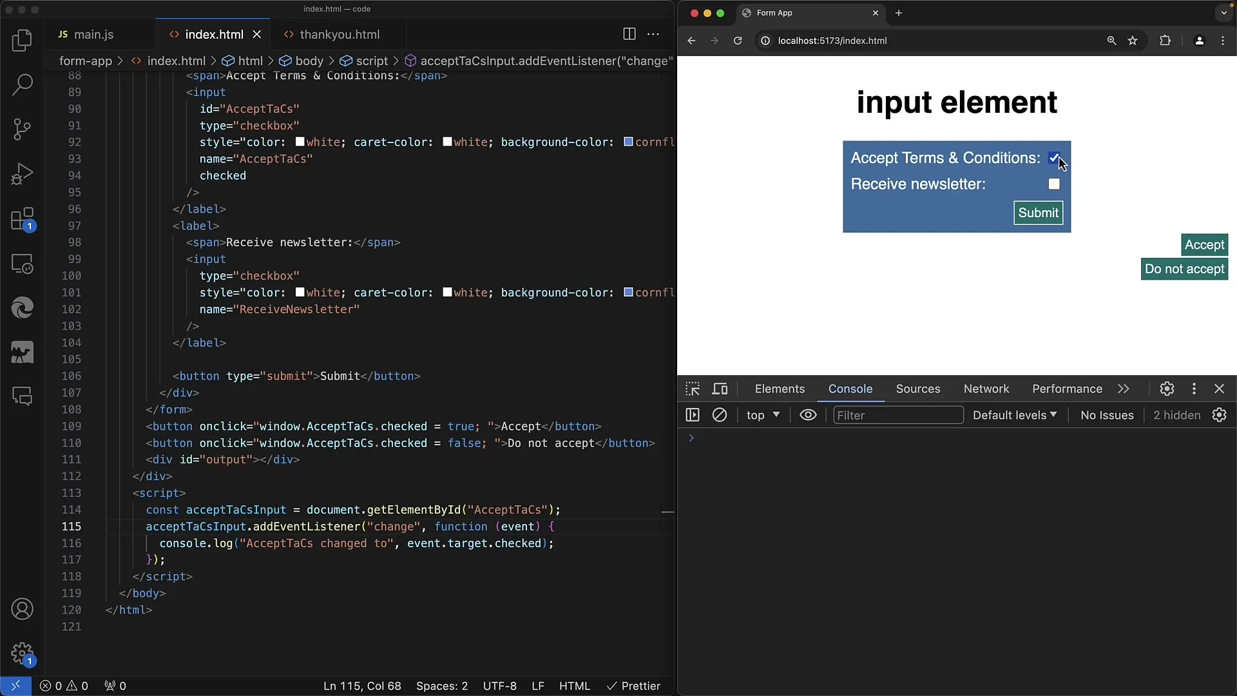This screenshot has width=1237, height=696.
Task: Click the Settings gear icon bottom-left
Action: point(22,654)
